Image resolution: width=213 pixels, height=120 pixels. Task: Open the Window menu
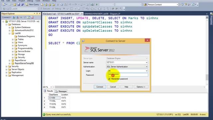click(x=46, y=1)
